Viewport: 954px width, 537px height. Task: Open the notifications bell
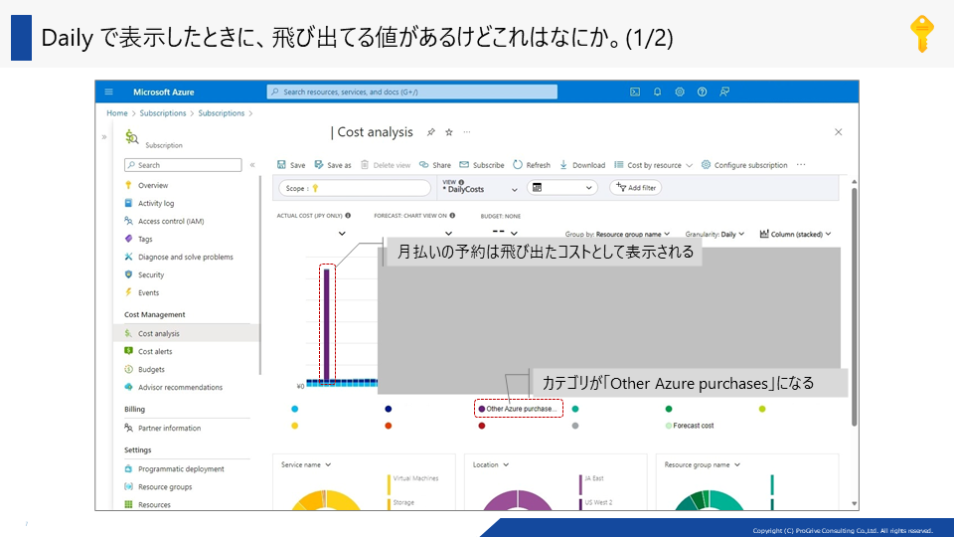[x=657, y=91]
